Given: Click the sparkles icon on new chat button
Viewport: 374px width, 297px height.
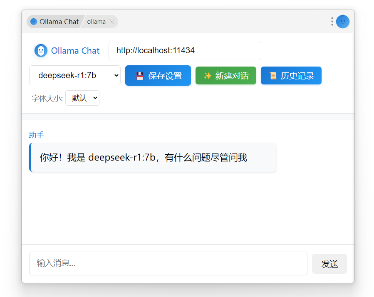Looking at the screenshot, I should (208, 76).
